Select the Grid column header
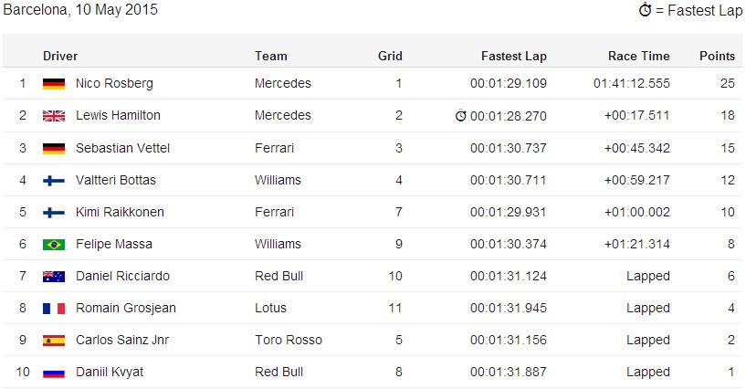Viewport: 746px width, 389px height. [390, 56]
